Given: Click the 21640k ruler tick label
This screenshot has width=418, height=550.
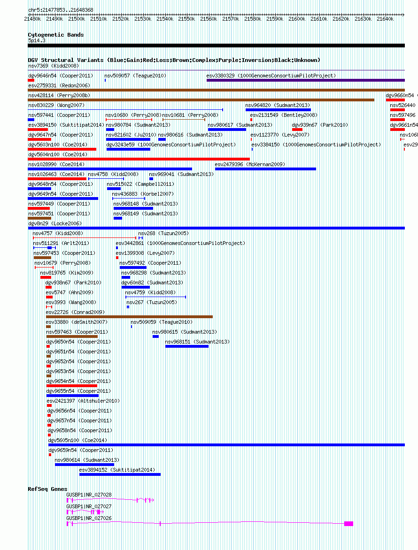Looking at the screenshot, I should [385, 19].
